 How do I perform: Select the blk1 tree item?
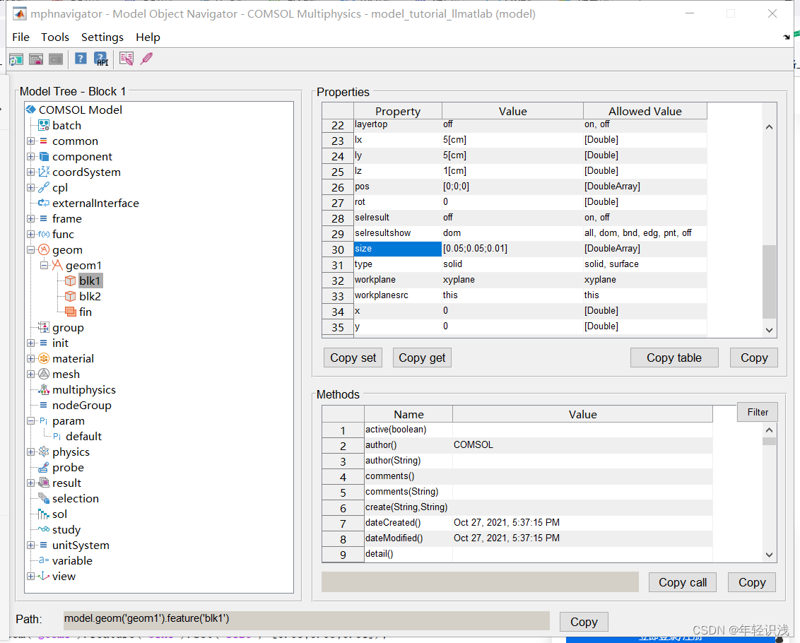pyautogui.click(x=90, y=281)
